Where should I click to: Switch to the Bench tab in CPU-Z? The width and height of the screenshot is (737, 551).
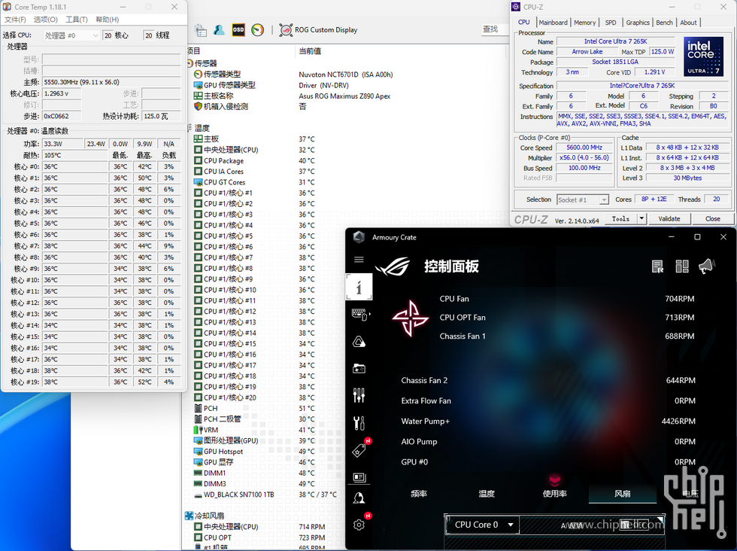[664, 23]
